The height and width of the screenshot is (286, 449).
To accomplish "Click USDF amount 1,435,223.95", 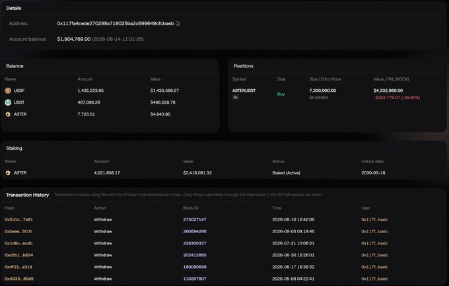I will point(90,90).
